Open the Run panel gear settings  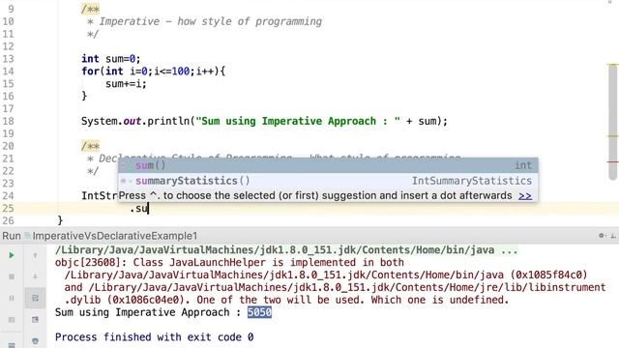(602, 236)
